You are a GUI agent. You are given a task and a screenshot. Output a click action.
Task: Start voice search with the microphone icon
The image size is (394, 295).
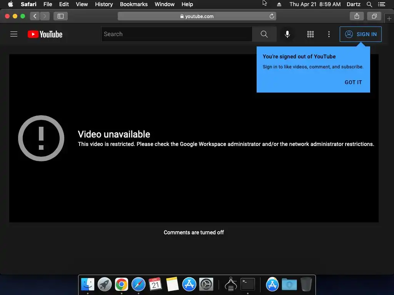[287, 34]
